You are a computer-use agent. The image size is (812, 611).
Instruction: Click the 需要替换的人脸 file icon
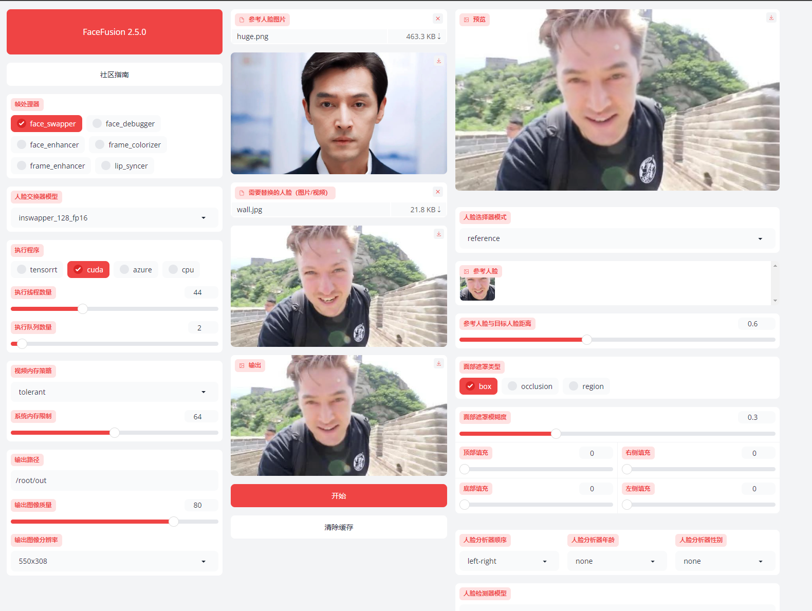[242, 193]
